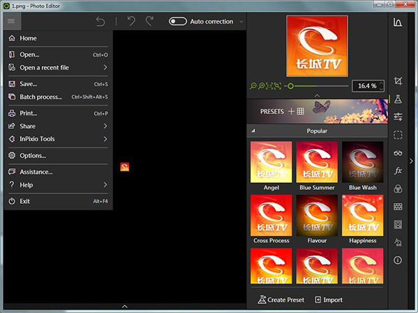Click the zoom out magnifier icon

pyautogui.click(x=253, y=86)
